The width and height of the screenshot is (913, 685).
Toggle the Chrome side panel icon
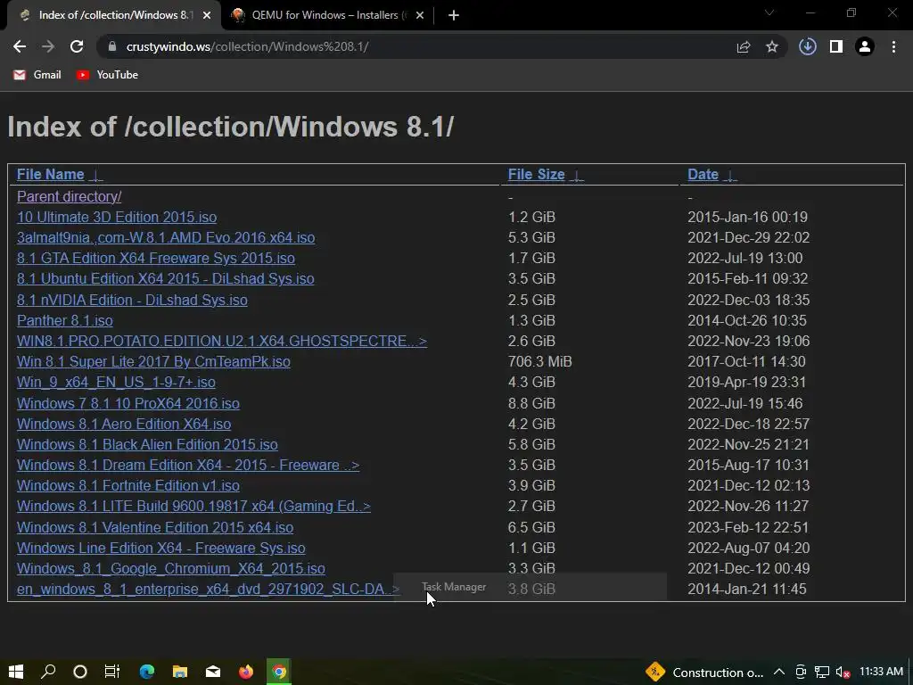point(836,46)
